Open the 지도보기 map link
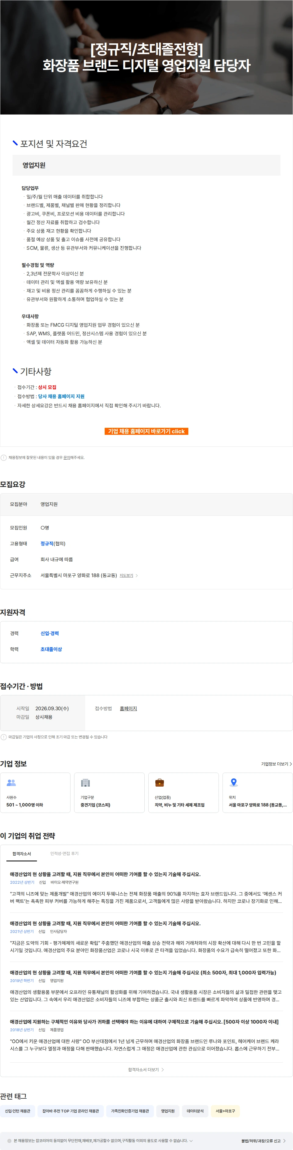The image size is (293, 1150). (x=126, y=575)
